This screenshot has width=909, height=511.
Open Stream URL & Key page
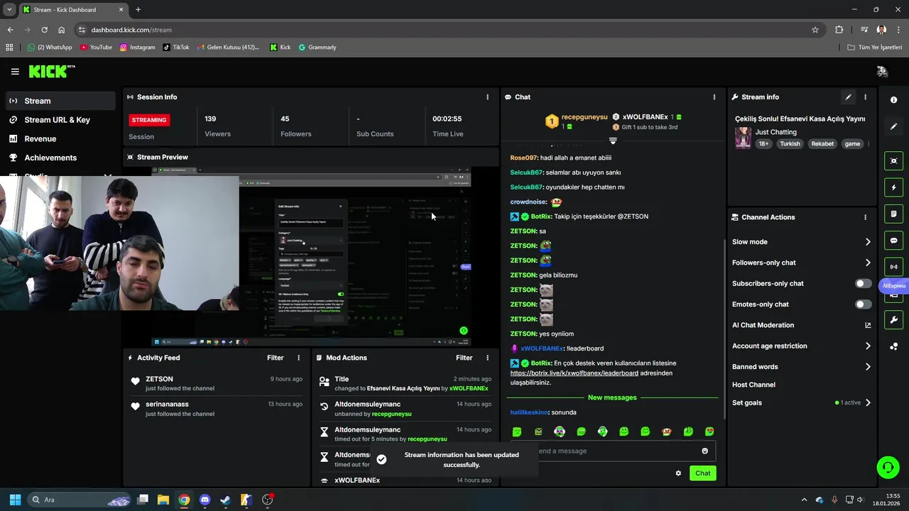coord(60,120)
